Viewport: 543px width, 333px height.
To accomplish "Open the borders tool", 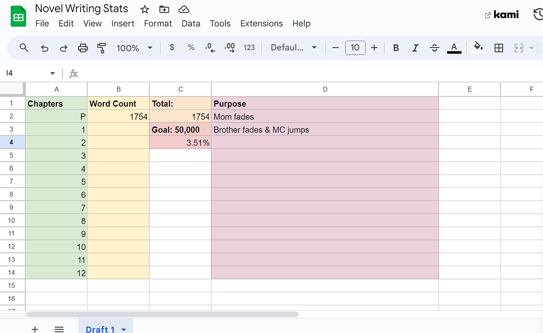I will (499, 47).
